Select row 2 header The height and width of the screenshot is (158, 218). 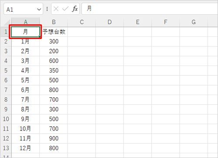click(x=6, y=42)
